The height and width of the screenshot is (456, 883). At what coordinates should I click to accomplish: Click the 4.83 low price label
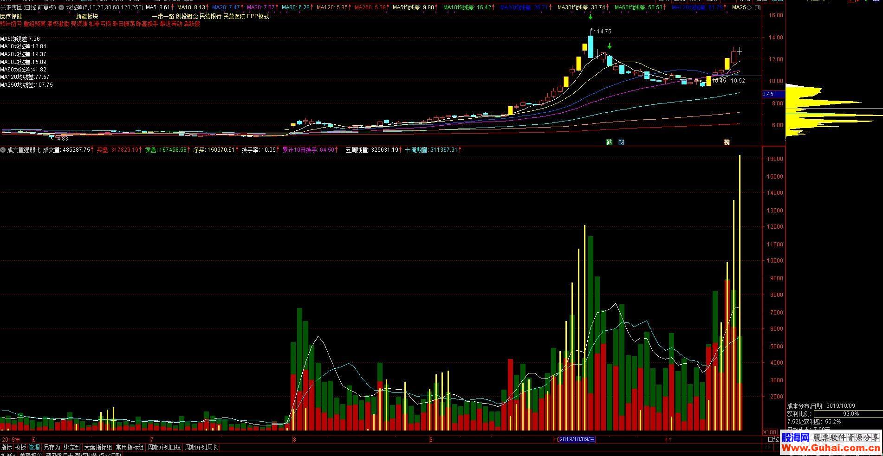pyautogui.click(x=62, y=139)
